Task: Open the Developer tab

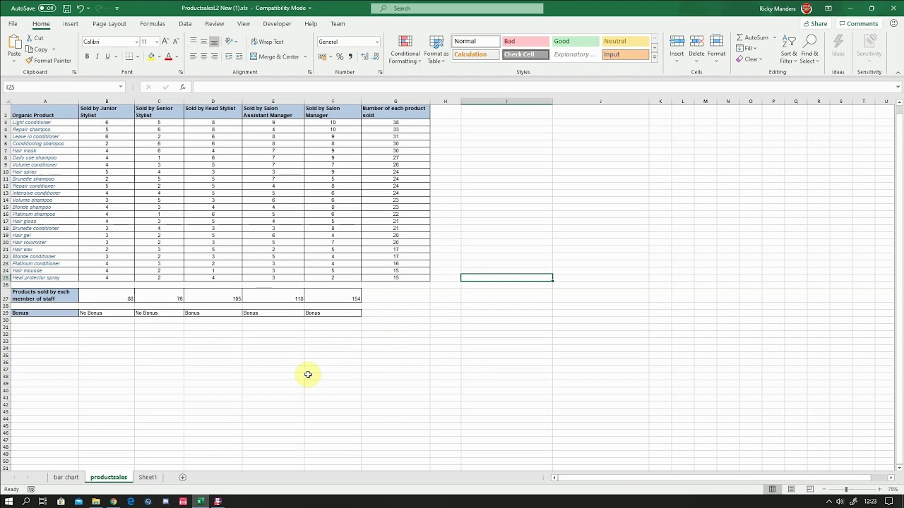Action: [x=277, y=24]
